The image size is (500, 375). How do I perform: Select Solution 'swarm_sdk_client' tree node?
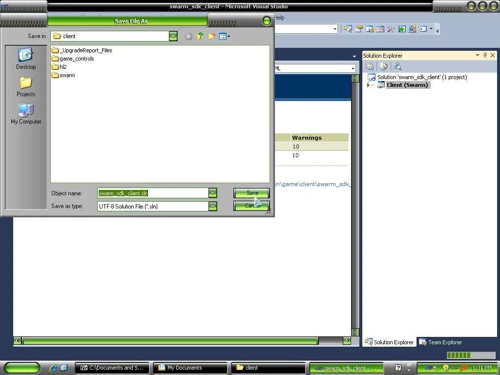click(418, 77)
